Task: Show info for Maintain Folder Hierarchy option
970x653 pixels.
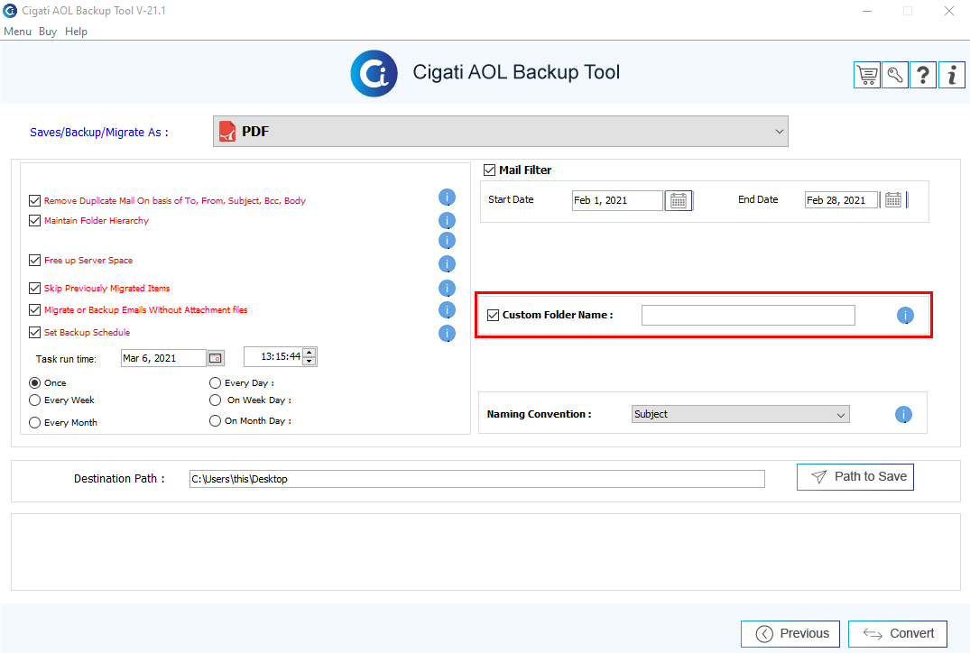Action: pos(448,221)
